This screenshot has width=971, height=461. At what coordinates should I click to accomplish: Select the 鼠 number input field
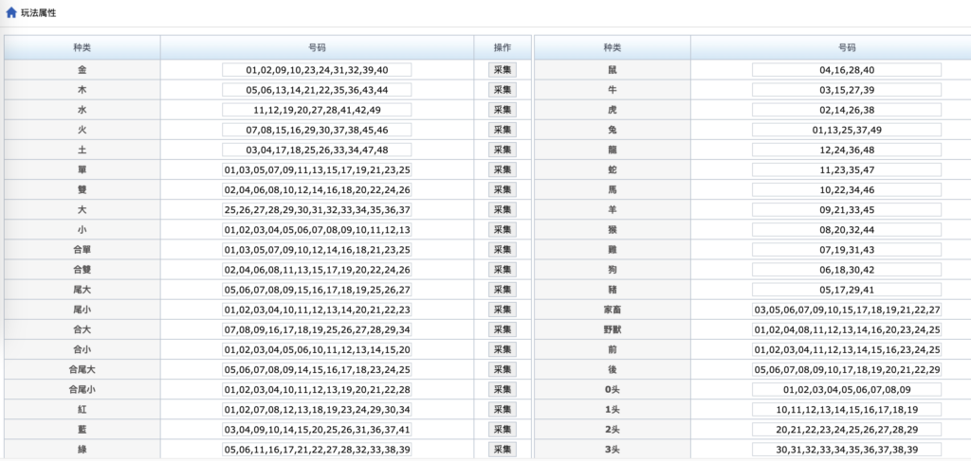pos(846,70)
